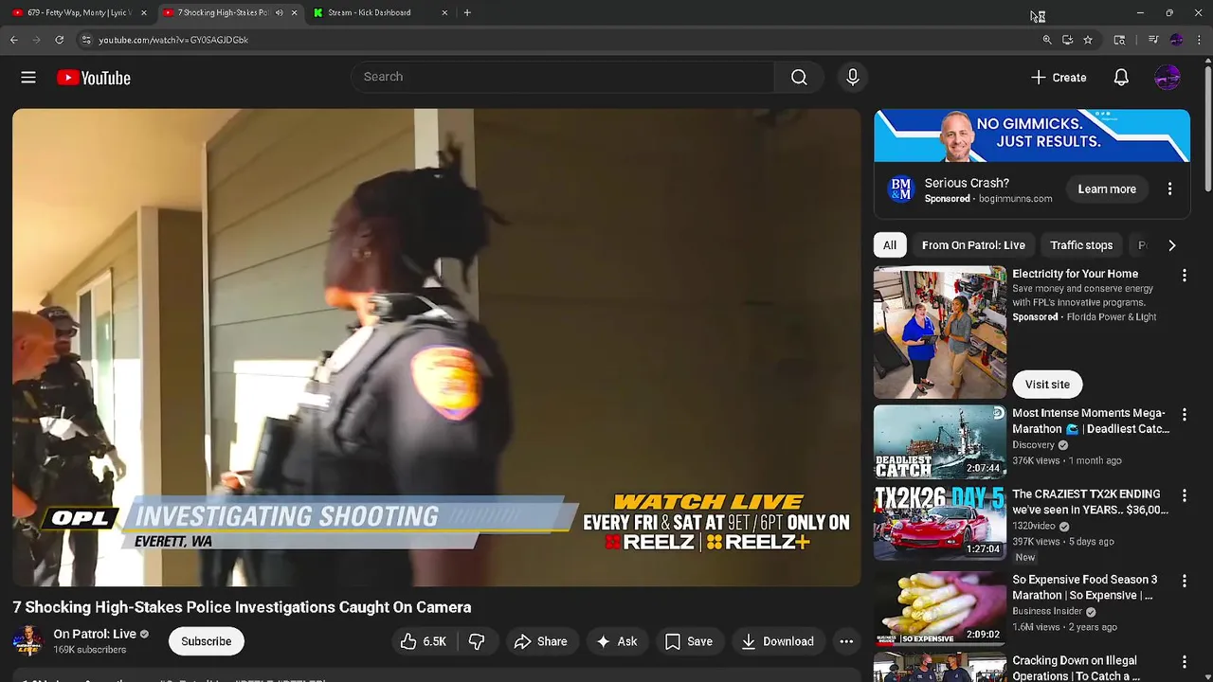Viewport: 1213px width, 682px height.
Task: Open options for Electricity for Your Home ad
Action: pyautogui.click(x=1184, y=275)
